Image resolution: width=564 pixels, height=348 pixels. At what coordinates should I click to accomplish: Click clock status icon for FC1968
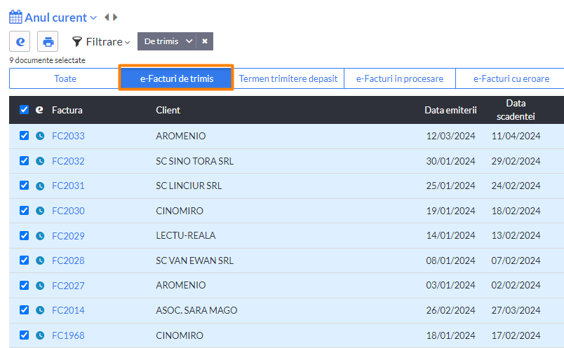(x=40, y=335)
